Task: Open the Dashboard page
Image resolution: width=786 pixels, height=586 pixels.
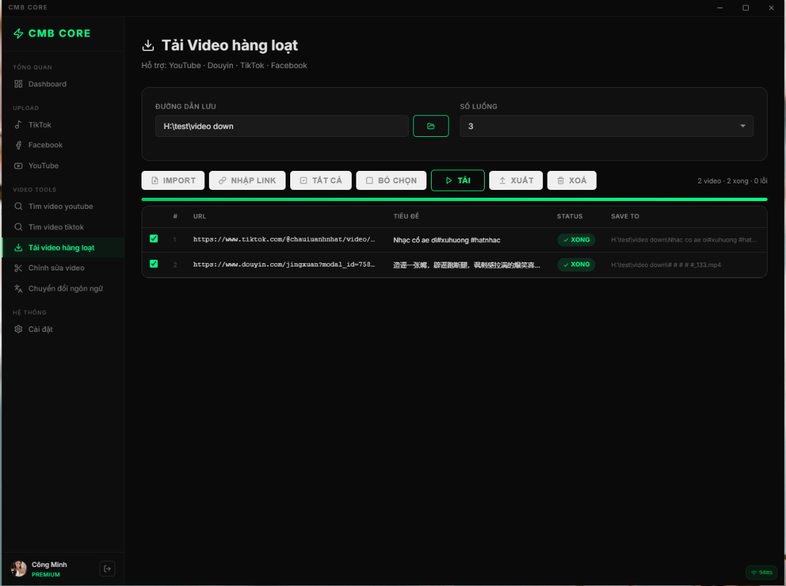Action: (47, 84)
